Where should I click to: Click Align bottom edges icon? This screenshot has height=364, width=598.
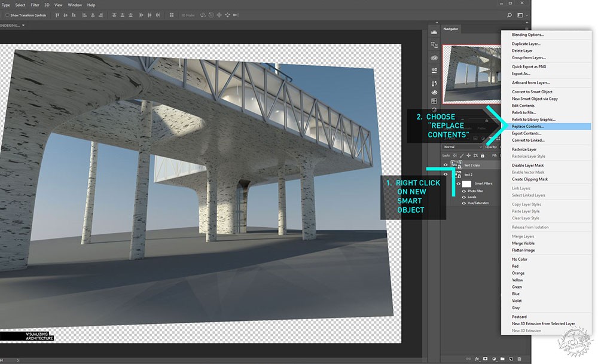pos(74,16)
